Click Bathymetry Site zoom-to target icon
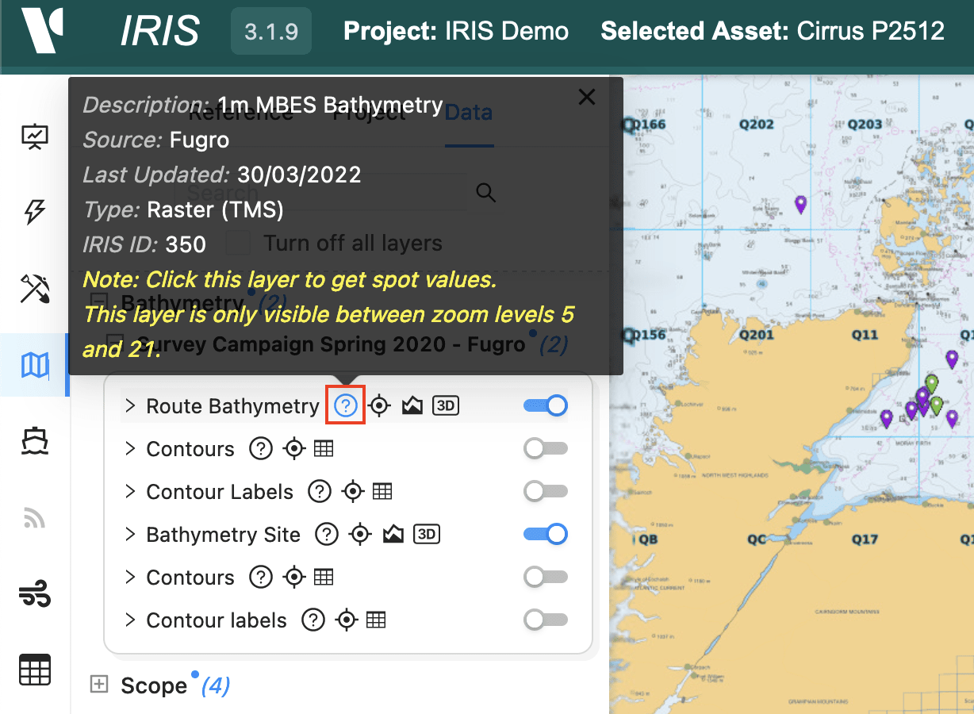 pyautogui.click(x=360, y=535)
